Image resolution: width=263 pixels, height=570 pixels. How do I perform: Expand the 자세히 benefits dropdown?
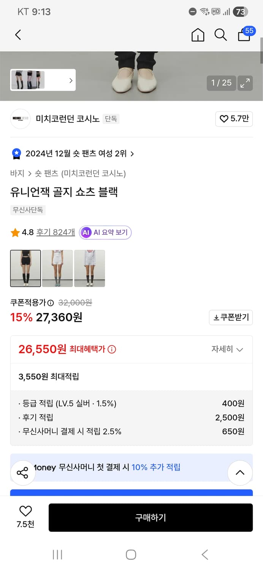click(227, 349)
